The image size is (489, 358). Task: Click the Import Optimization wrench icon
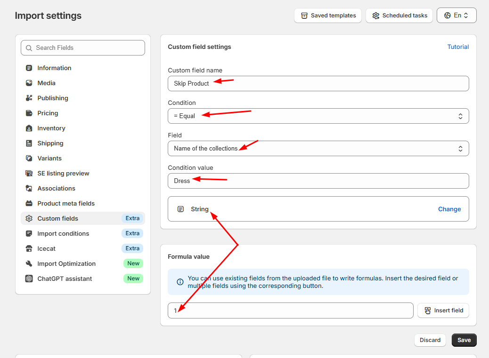pos(29,263)
